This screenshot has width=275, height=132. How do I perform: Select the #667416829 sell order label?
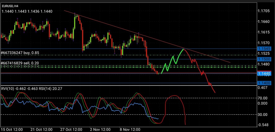[x=20, y=63]
